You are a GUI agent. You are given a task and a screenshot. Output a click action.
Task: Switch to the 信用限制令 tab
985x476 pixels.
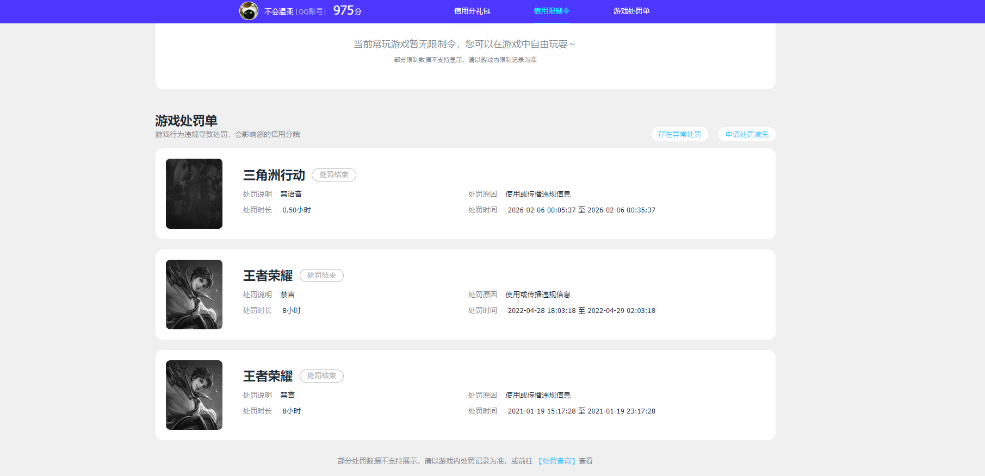(552, 11)
